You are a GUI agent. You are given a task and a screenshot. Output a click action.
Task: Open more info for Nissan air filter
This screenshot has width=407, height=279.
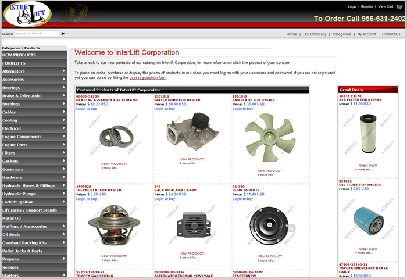(x=364, y=170)
